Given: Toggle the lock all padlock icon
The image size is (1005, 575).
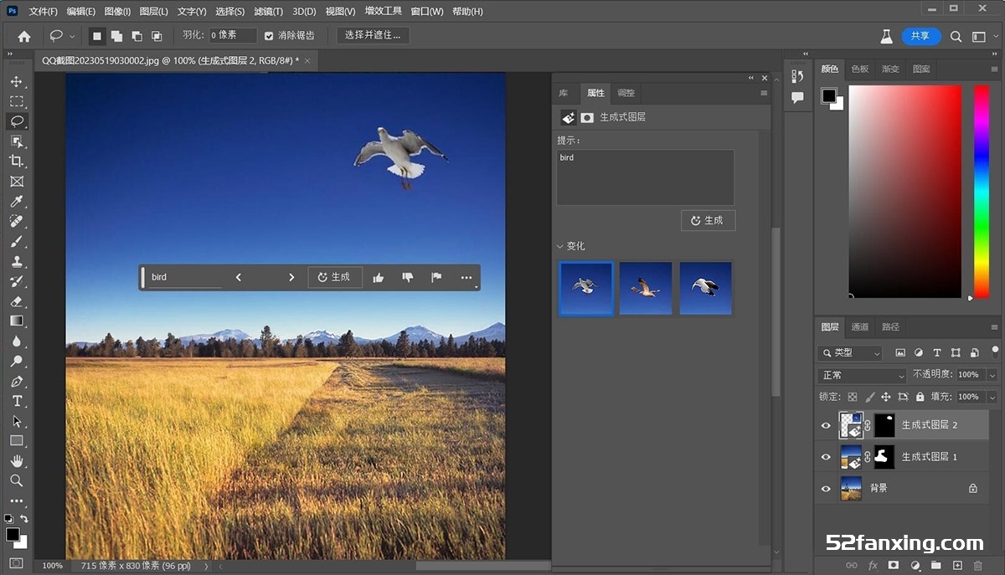Looking at the screenshot, I should pyautogui.click(x=920, y=397).
